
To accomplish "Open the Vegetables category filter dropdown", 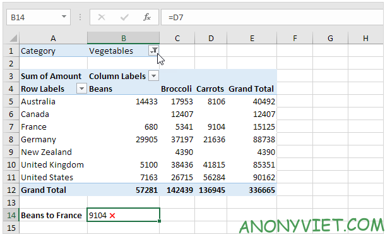I will [x=154, y=51].
